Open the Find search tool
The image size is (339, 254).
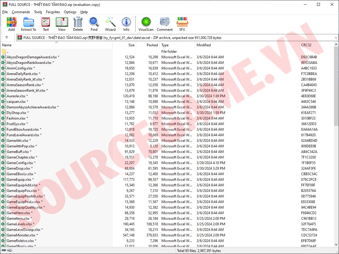point(94,24)
